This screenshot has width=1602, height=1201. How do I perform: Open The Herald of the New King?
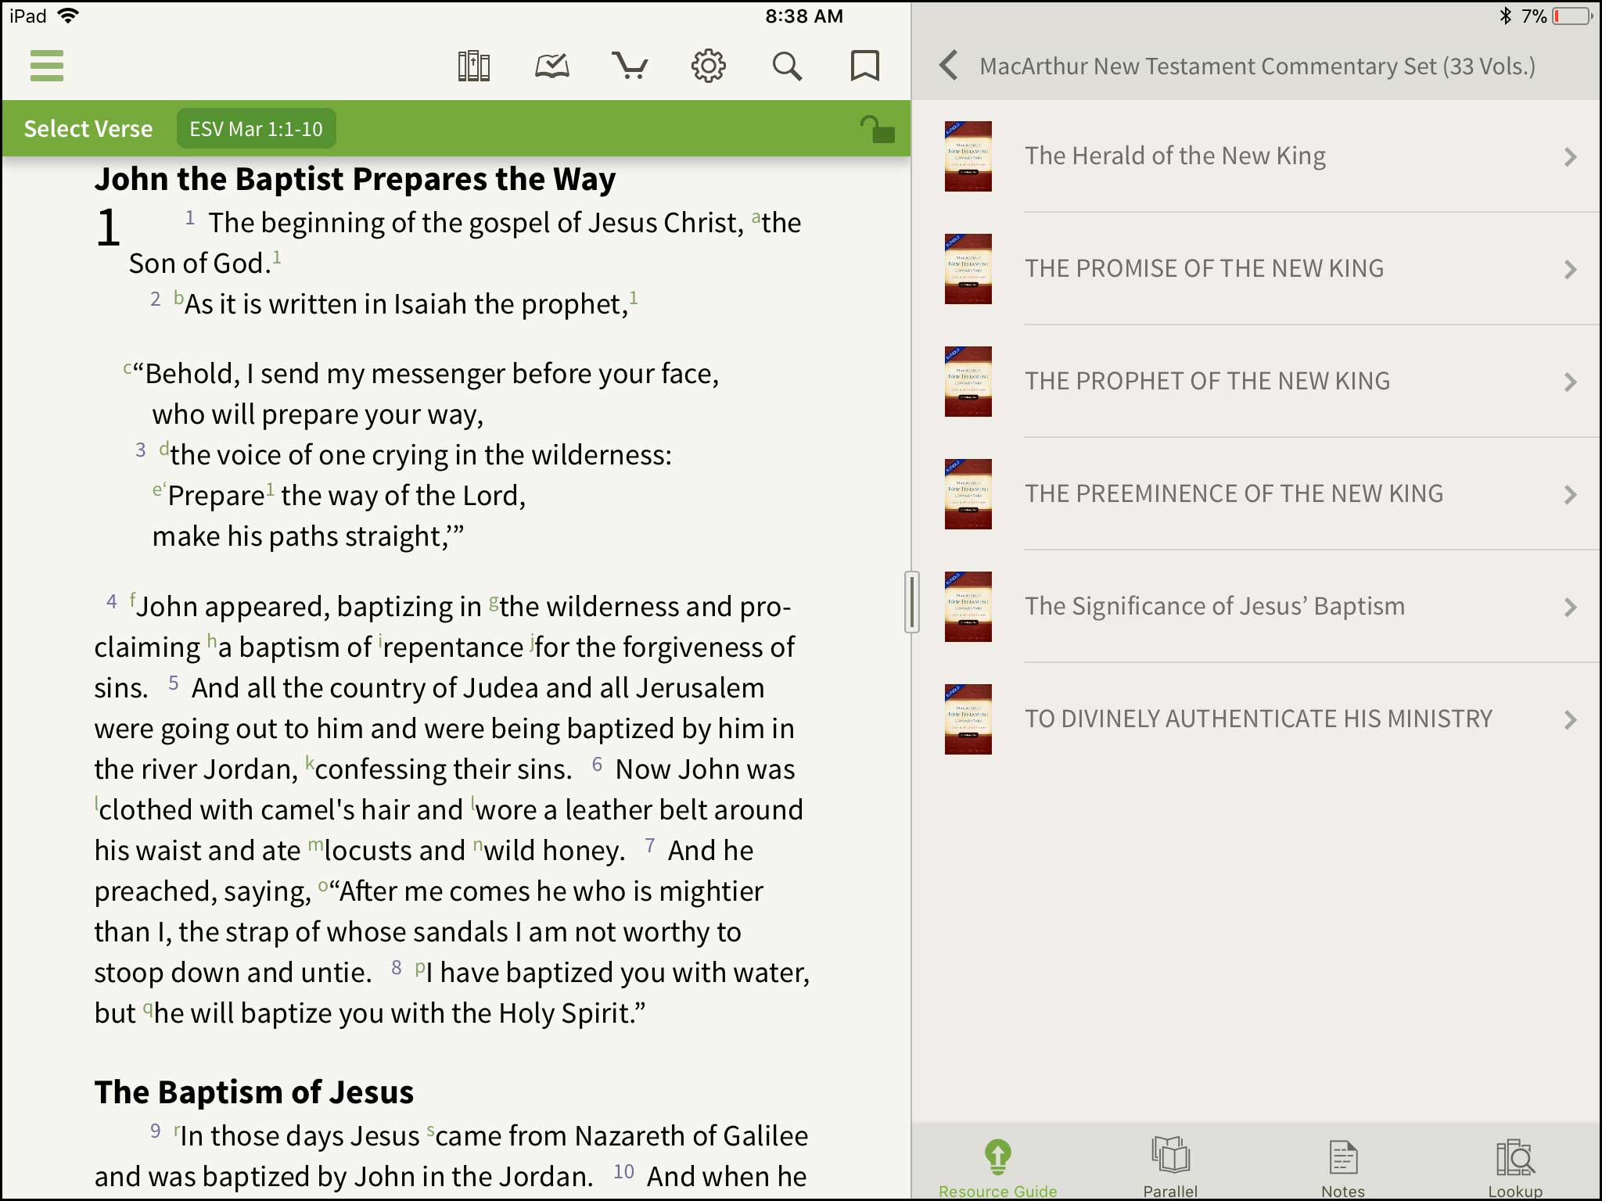pyautogui.click(x=1256, y=156)
